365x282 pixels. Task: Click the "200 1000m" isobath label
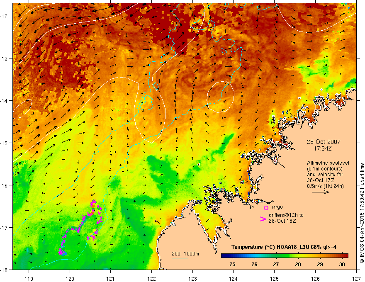[x=185, y=254]
